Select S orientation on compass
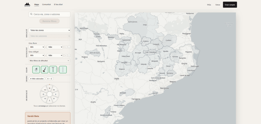Viewport: 261px width, 124px height. 49,101
